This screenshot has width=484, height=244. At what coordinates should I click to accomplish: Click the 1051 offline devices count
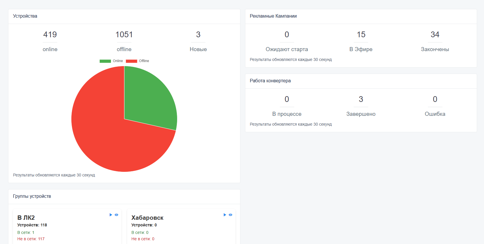pos(124,35)
